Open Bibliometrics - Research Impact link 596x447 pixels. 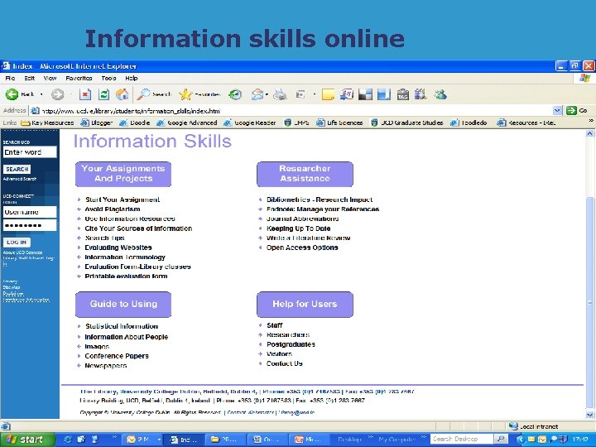pos(320,199)
